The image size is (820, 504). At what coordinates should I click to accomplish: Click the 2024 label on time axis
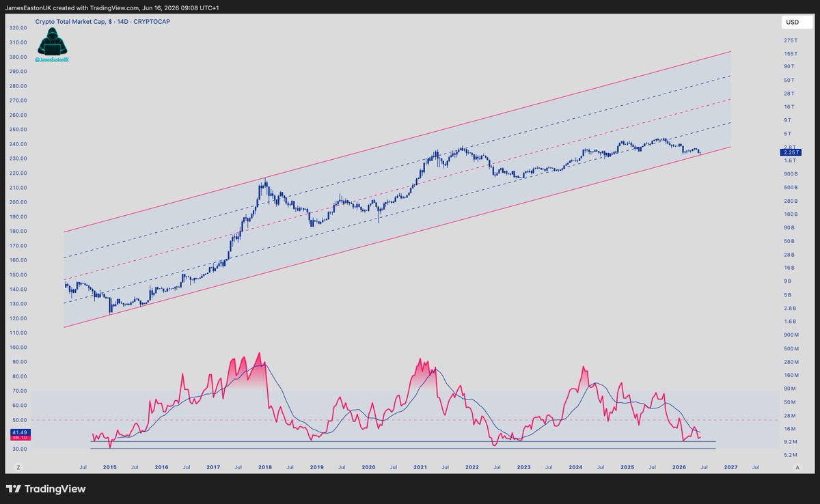(x=575, y=467)
